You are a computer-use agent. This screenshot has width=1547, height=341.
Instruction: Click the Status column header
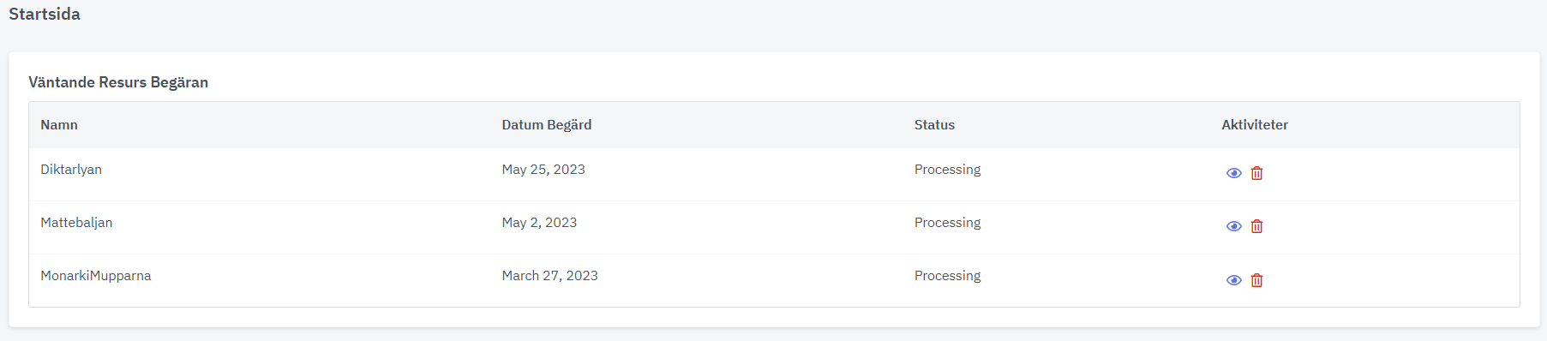click(934, 125)
